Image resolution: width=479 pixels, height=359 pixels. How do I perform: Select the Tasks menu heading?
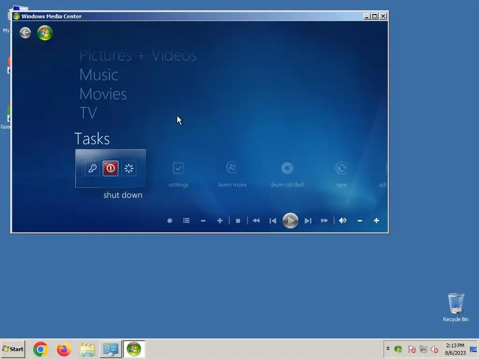[x=92, y=138]
